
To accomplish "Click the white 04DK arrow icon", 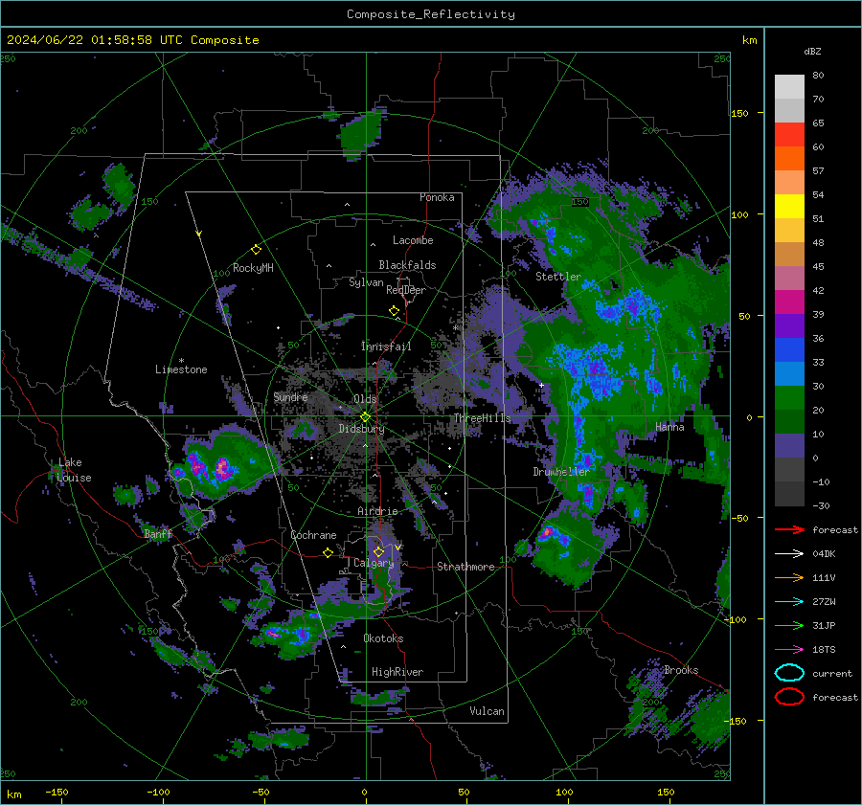I will pyautogui.click(x=789, y=553).
